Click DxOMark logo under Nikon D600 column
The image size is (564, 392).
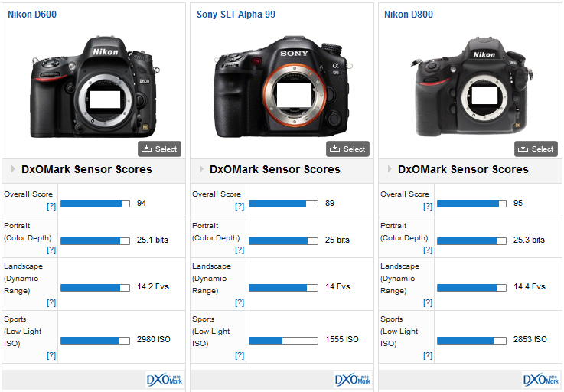(165, 380)
